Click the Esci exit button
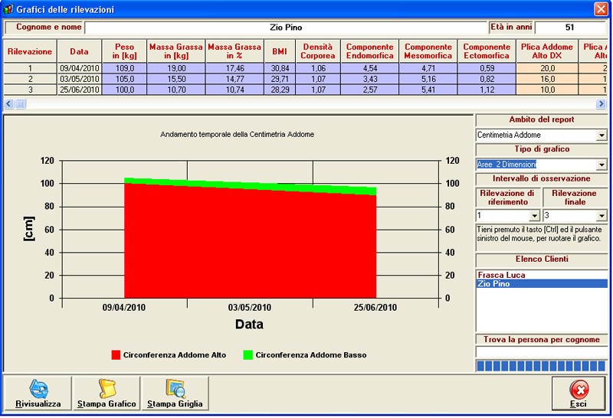The image size is (613, 418). pos(579,394)
